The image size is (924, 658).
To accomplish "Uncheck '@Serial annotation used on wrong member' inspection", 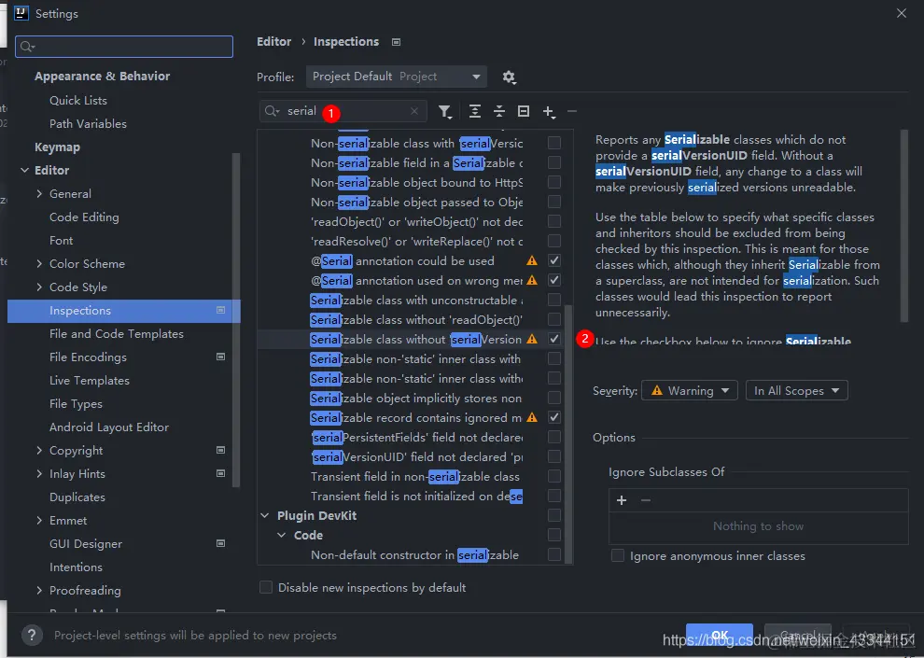I will click(553, 280).
